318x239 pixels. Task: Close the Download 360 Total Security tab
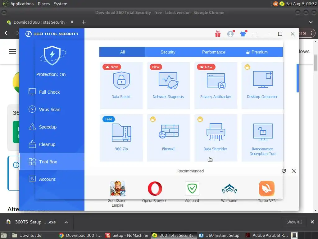(72, 22)
